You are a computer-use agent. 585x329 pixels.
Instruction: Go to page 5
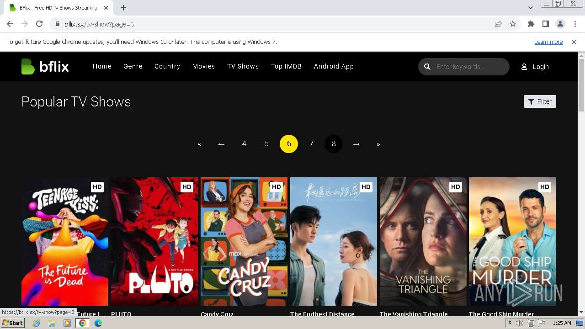(266, 144)
